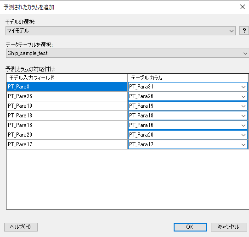Viewport: 249px width, 237px height.
Task: Close the 予測されたカラムを追加 dialog
Action: pos(242,7)
